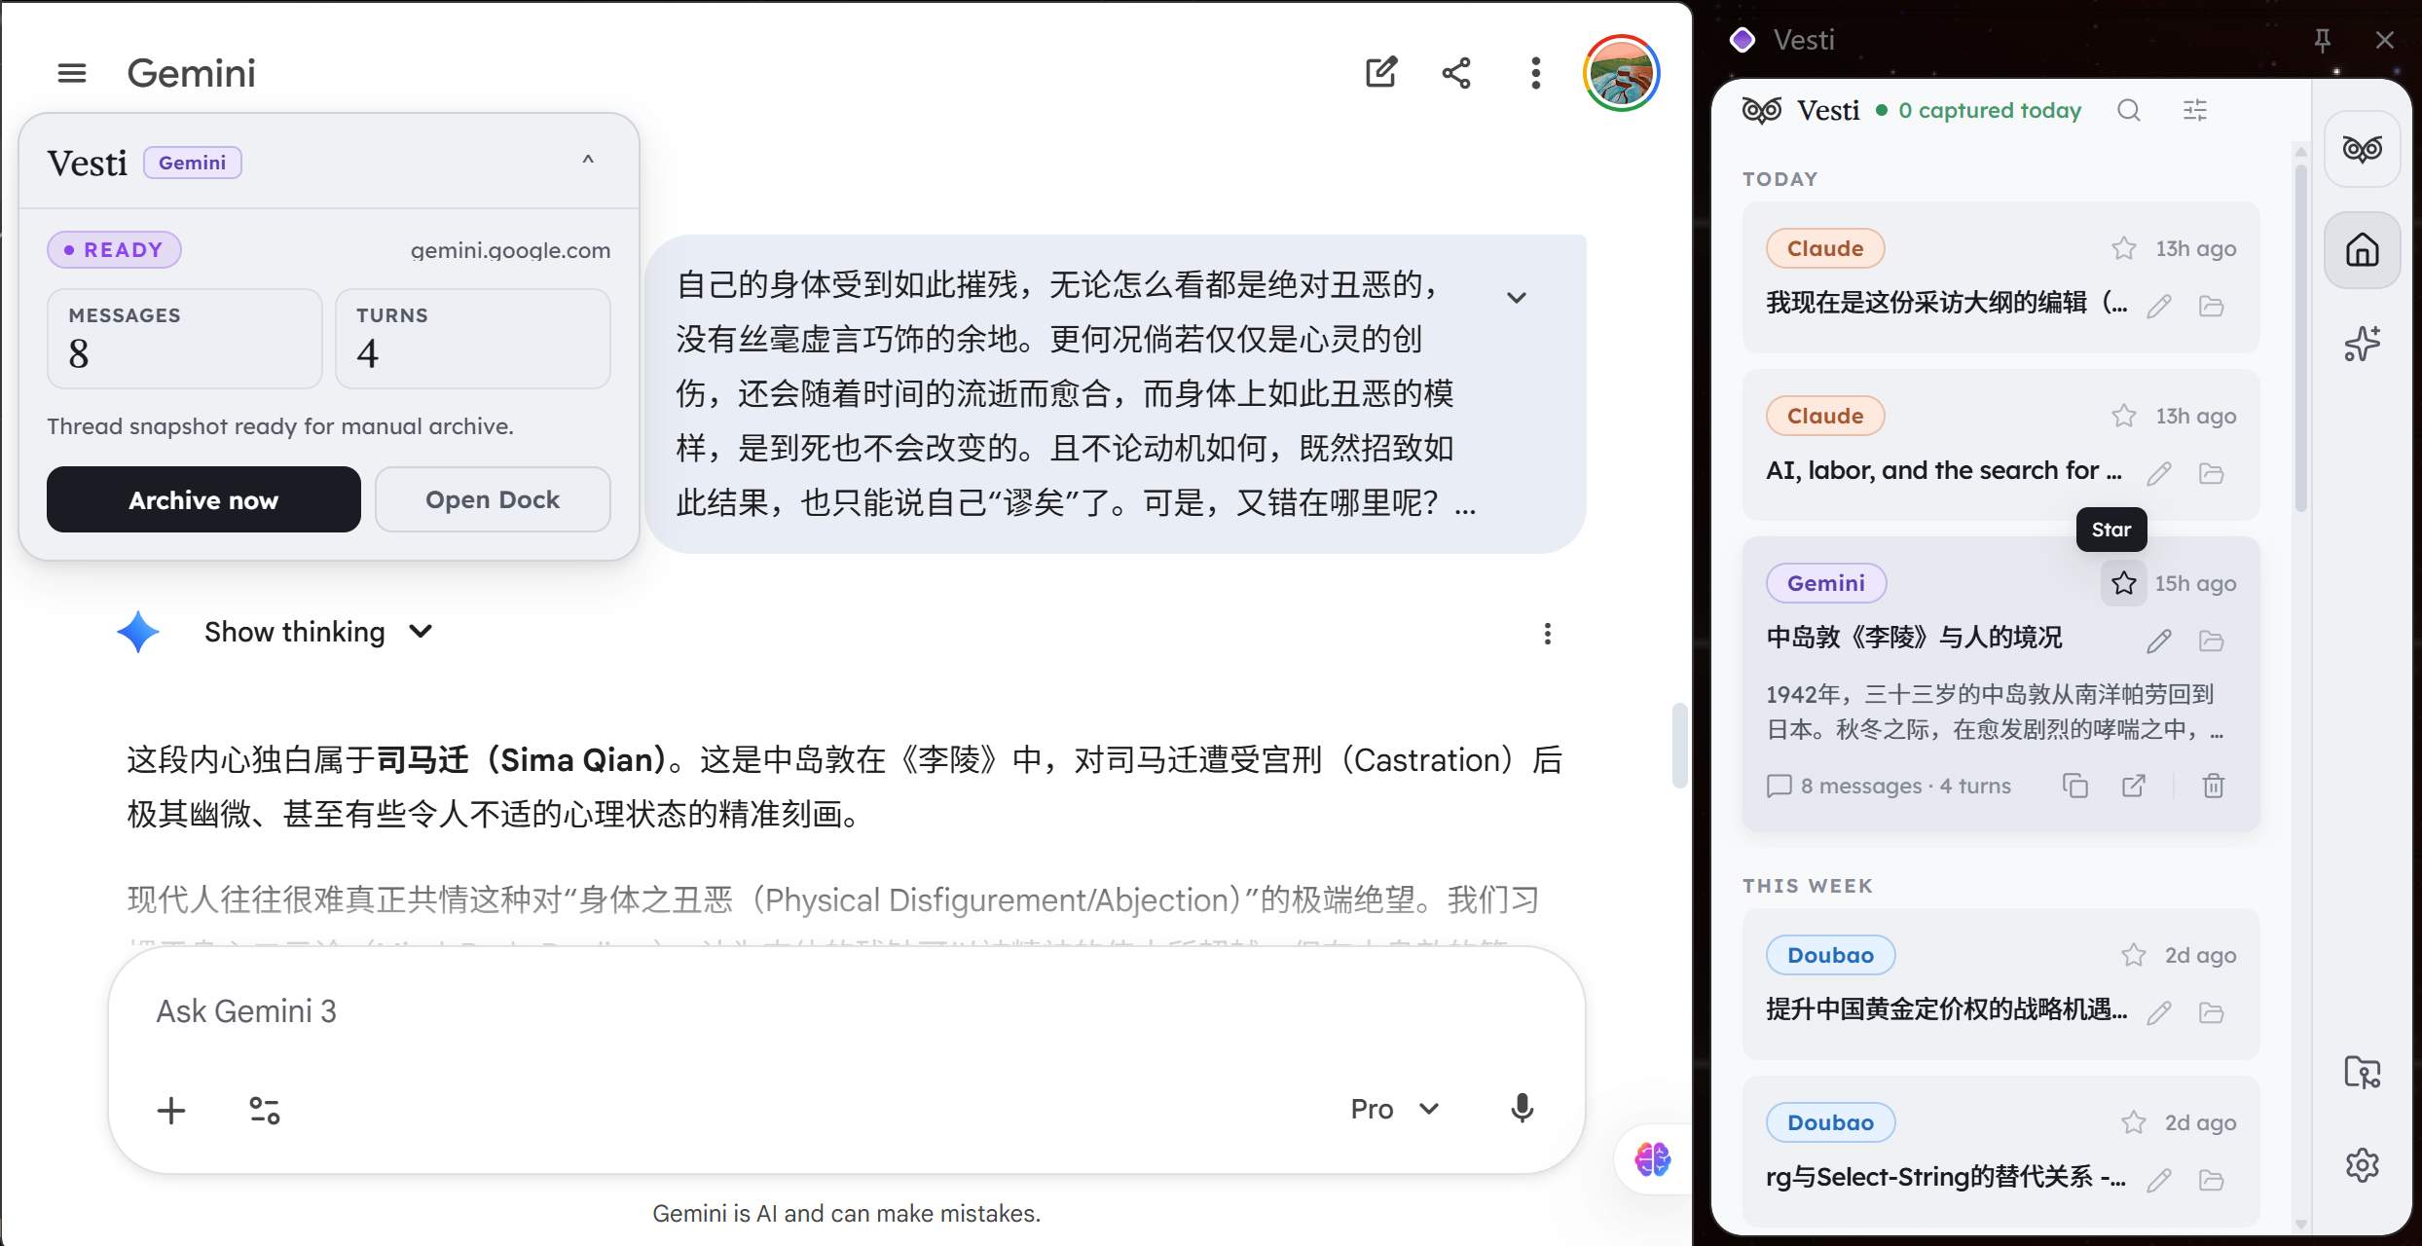The image size is (2422, 1246).
Task: Click the Gemini chat vertical scrollbar thumb
Action: pos(1679,744)
